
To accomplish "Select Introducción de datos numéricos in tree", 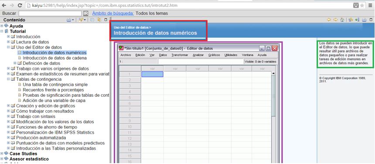I will (55, 52).
